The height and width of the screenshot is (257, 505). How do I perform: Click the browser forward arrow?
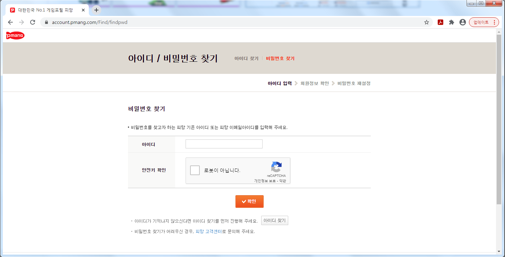point(22,22)
